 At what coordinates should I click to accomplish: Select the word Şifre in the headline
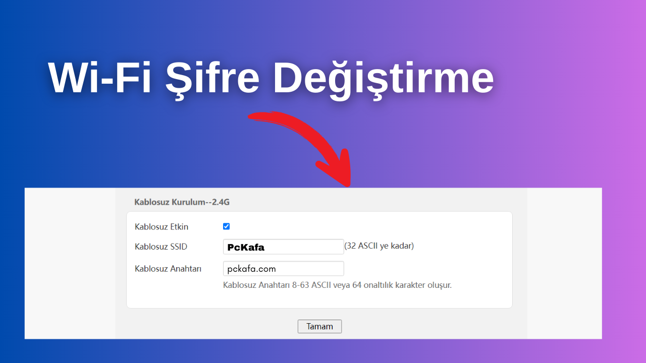tap(211, 78)
